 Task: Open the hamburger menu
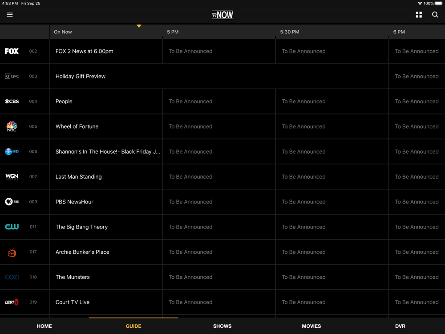click(x=10, y=15)
